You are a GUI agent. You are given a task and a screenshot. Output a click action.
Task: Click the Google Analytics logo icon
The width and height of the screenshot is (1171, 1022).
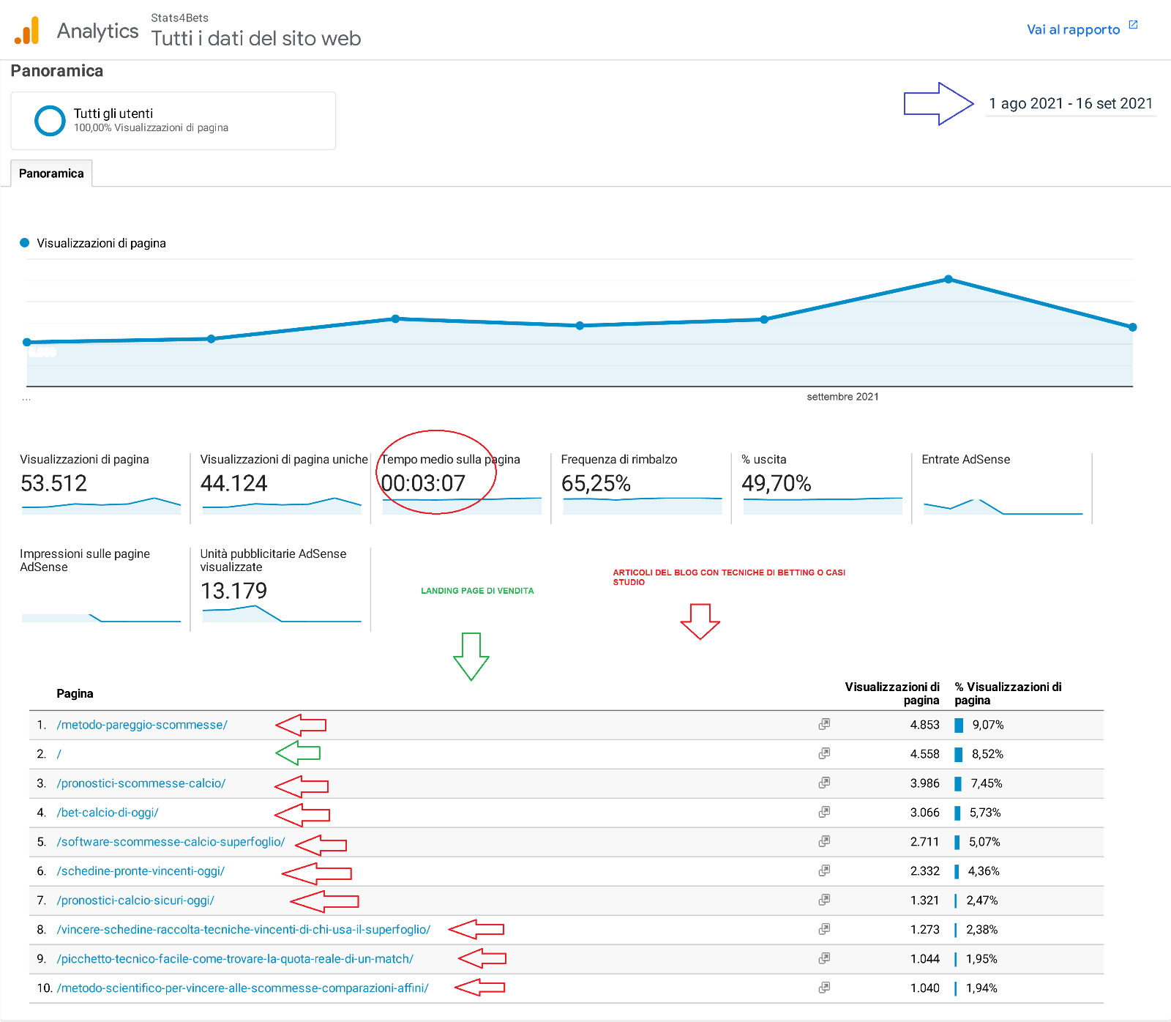click(x=27, y=31)
